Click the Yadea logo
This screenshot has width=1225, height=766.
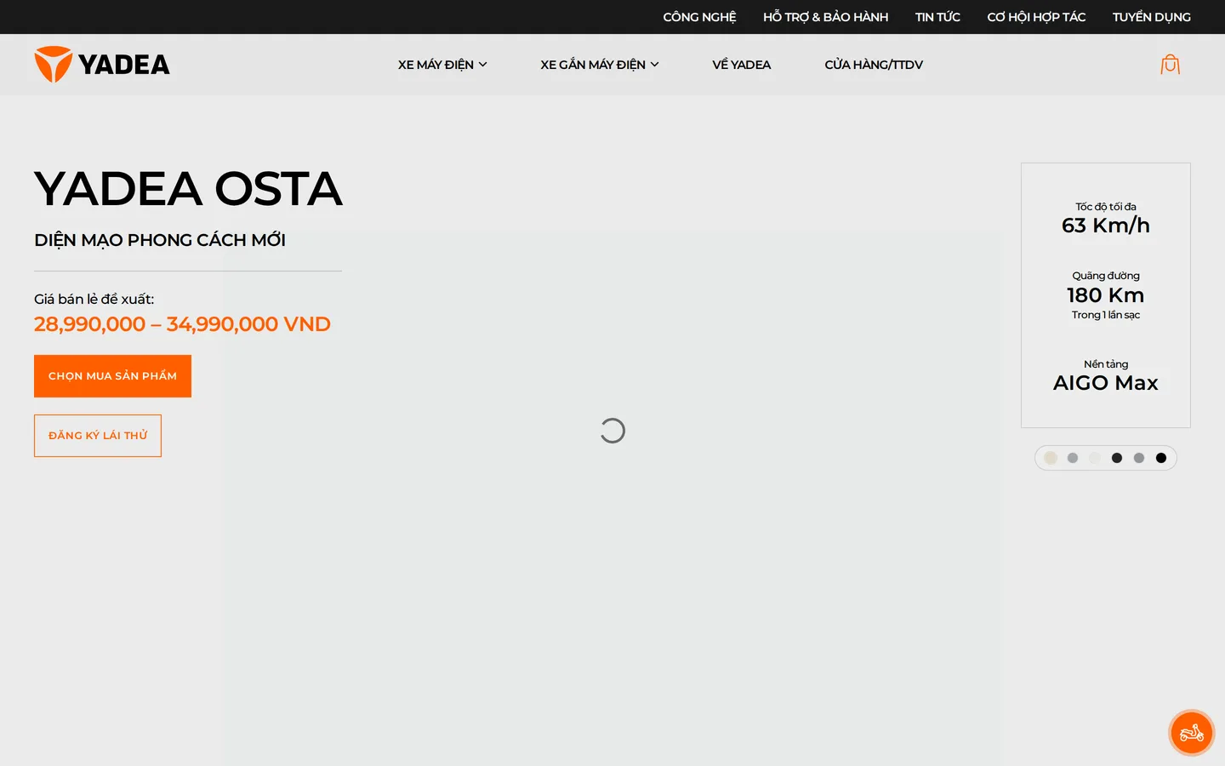click(102, 65)
